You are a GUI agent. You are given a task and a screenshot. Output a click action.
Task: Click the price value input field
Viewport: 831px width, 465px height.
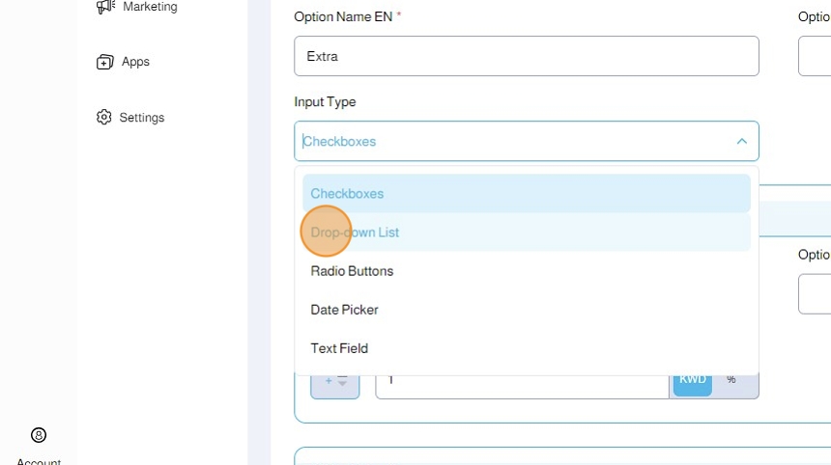pyautogui.click(x=522, y=386)
